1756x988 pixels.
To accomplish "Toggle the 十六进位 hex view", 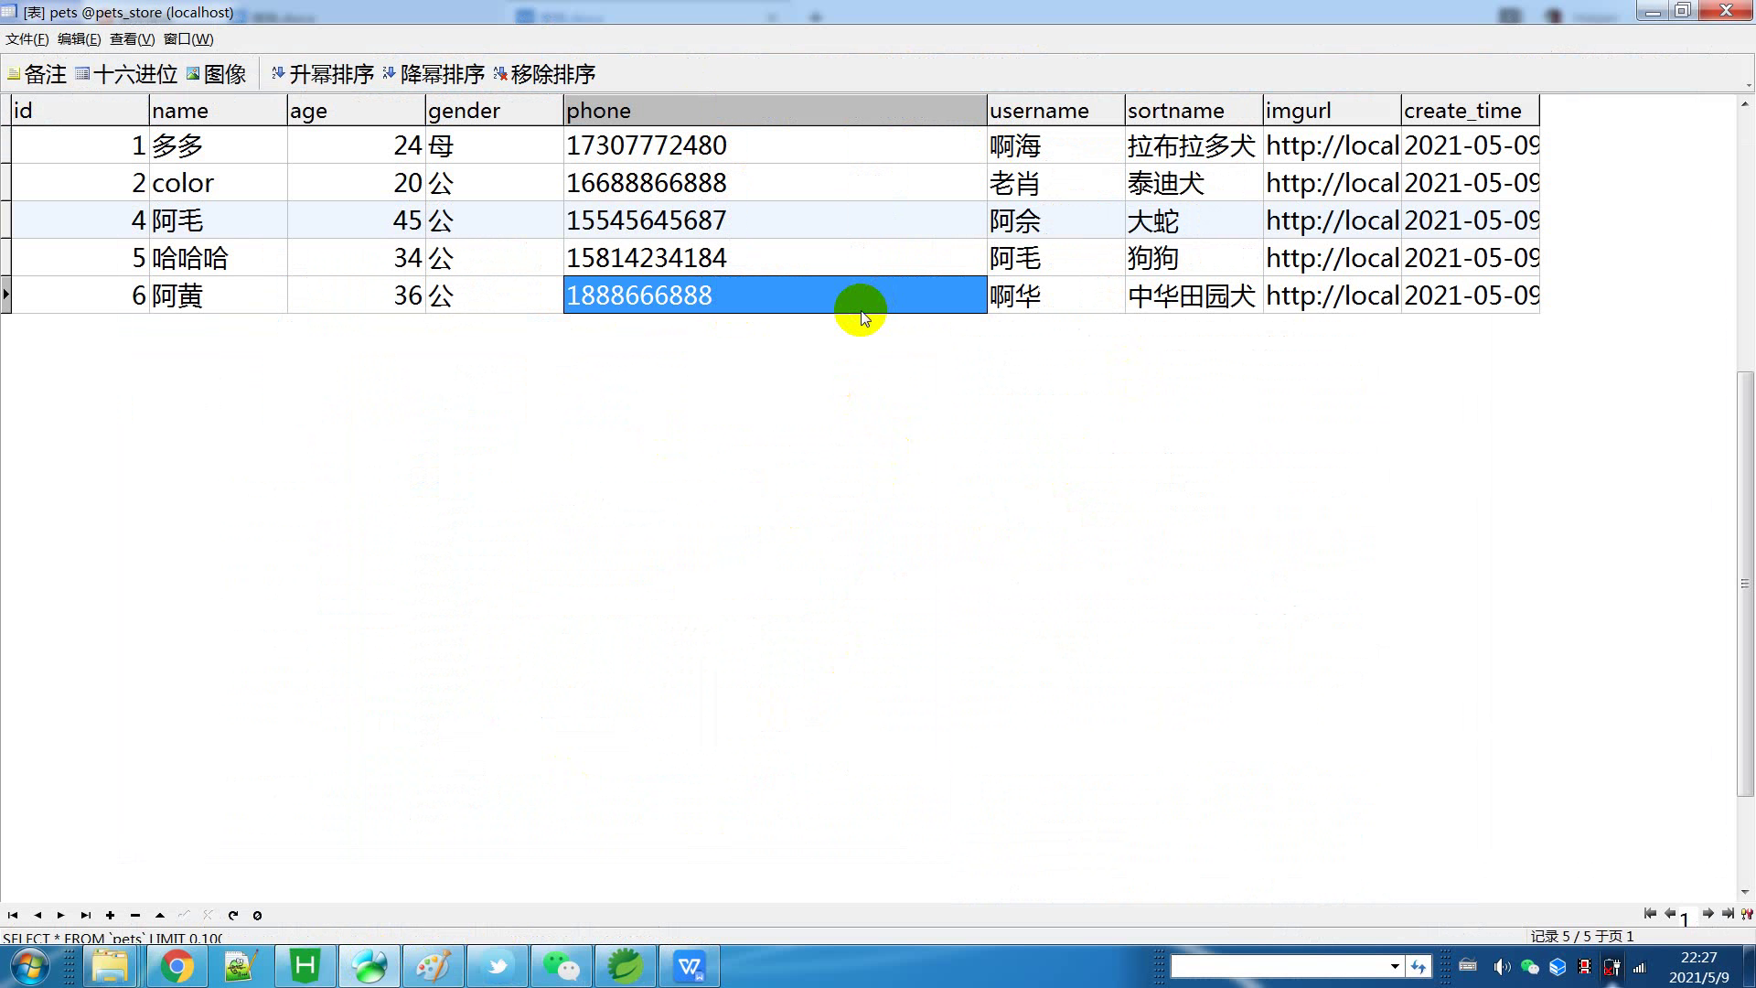I will click(x=126, y=74).
